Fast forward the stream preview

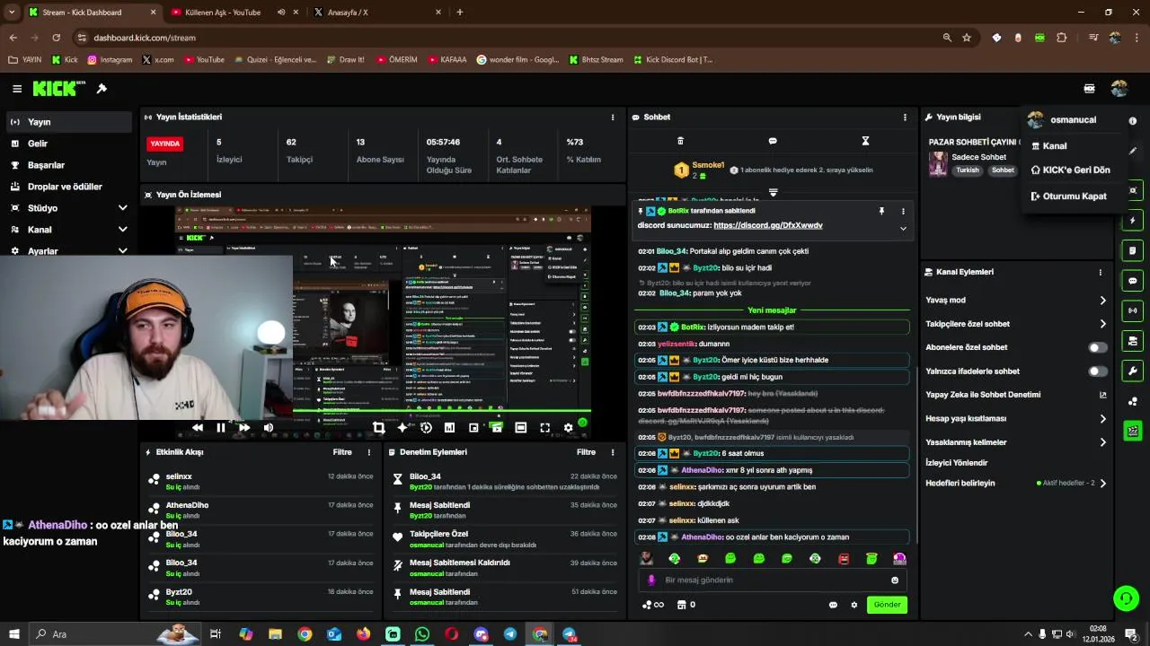pos(243,428)
